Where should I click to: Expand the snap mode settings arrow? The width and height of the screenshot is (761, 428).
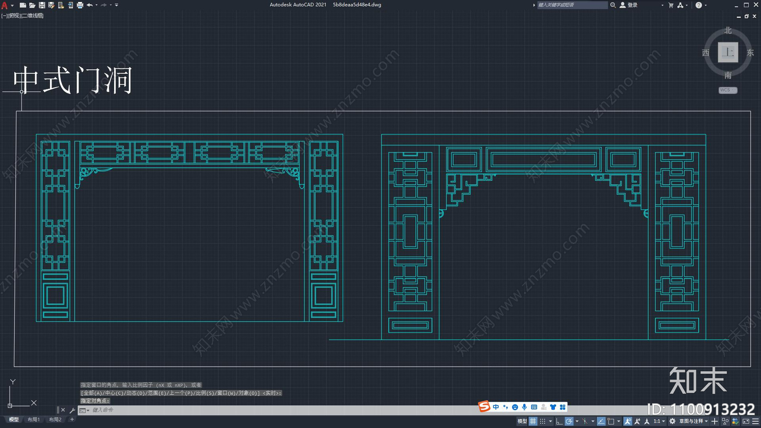click(550, 421)
